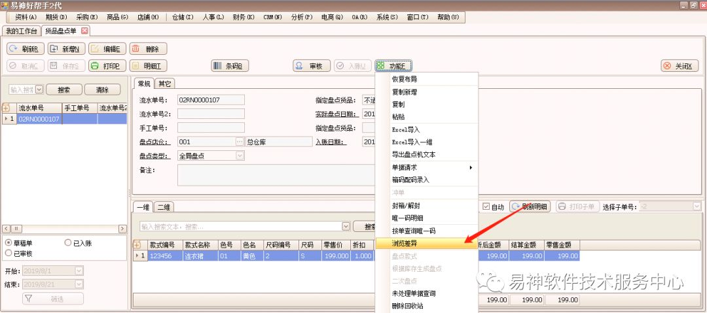Toggle the 自动 checkbox

[486, 206]
